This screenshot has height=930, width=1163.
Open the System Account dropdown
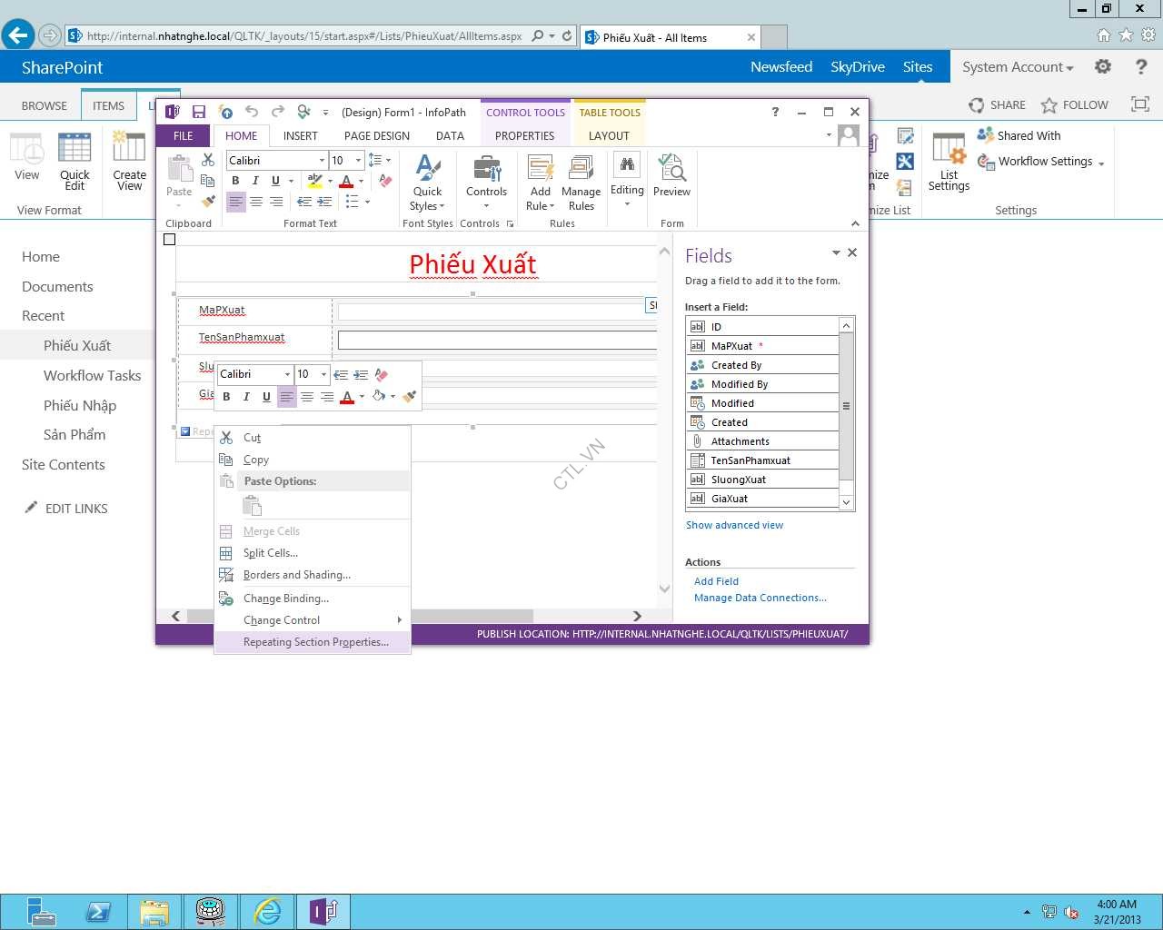(1017, 67)
